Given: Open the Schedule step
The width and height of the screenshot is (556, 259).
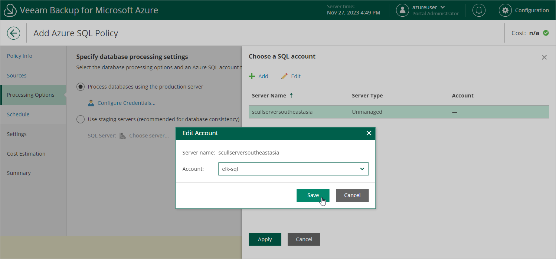Looking at the screenshot, I should click(x=18, y=114).
